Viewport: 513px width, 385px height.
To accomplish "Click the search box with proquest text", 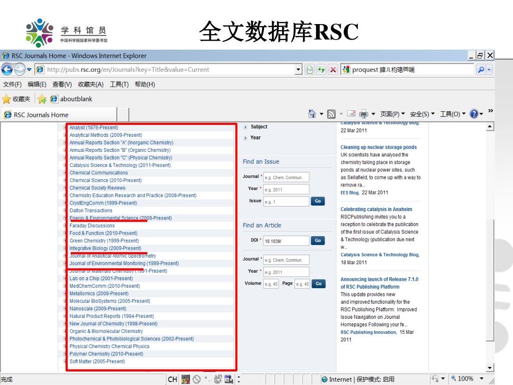I will 407,69.
